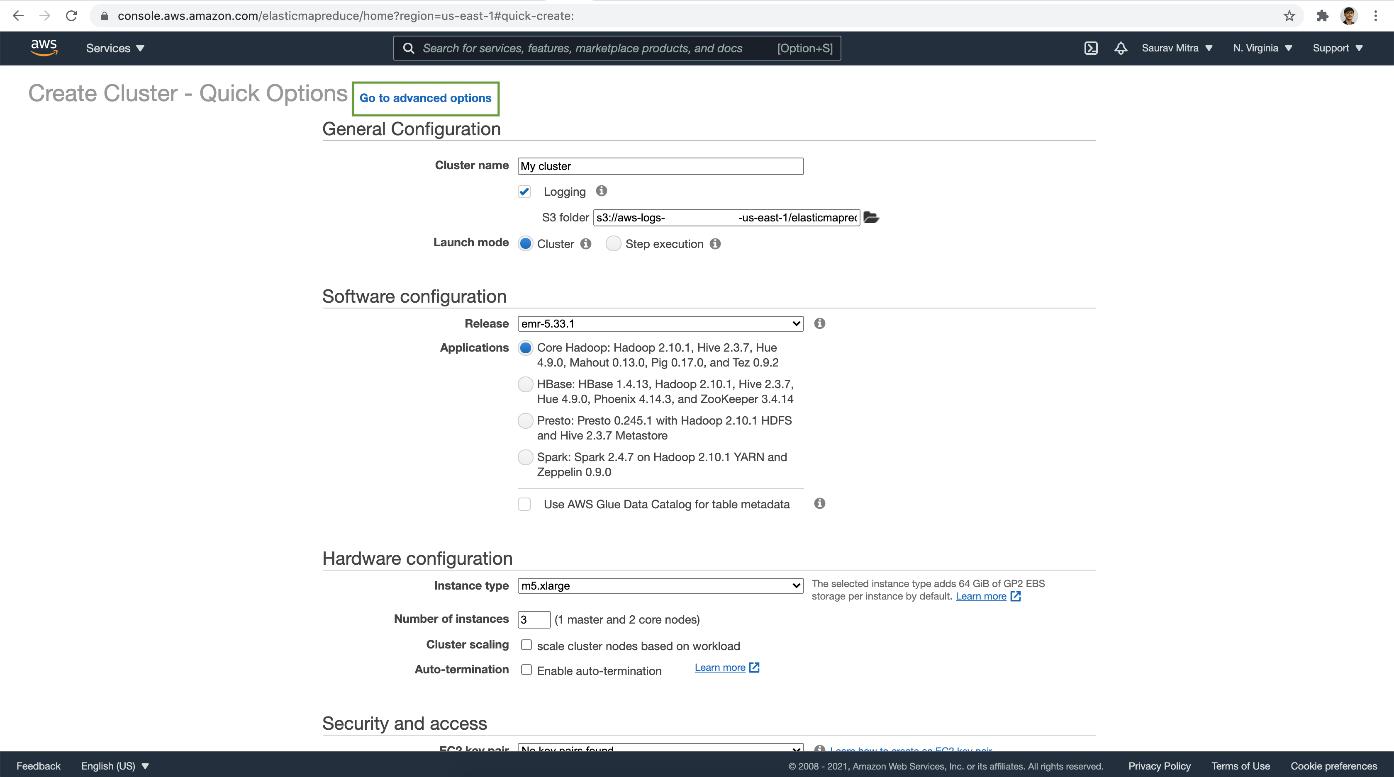
Task: Select Step execution launch mode
Action: [x=613, y=244]
